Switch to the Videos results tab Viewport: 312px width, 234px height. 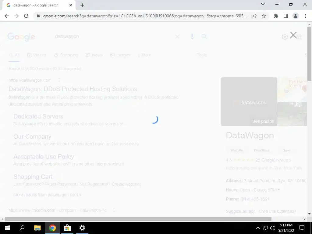click(37, 55)
